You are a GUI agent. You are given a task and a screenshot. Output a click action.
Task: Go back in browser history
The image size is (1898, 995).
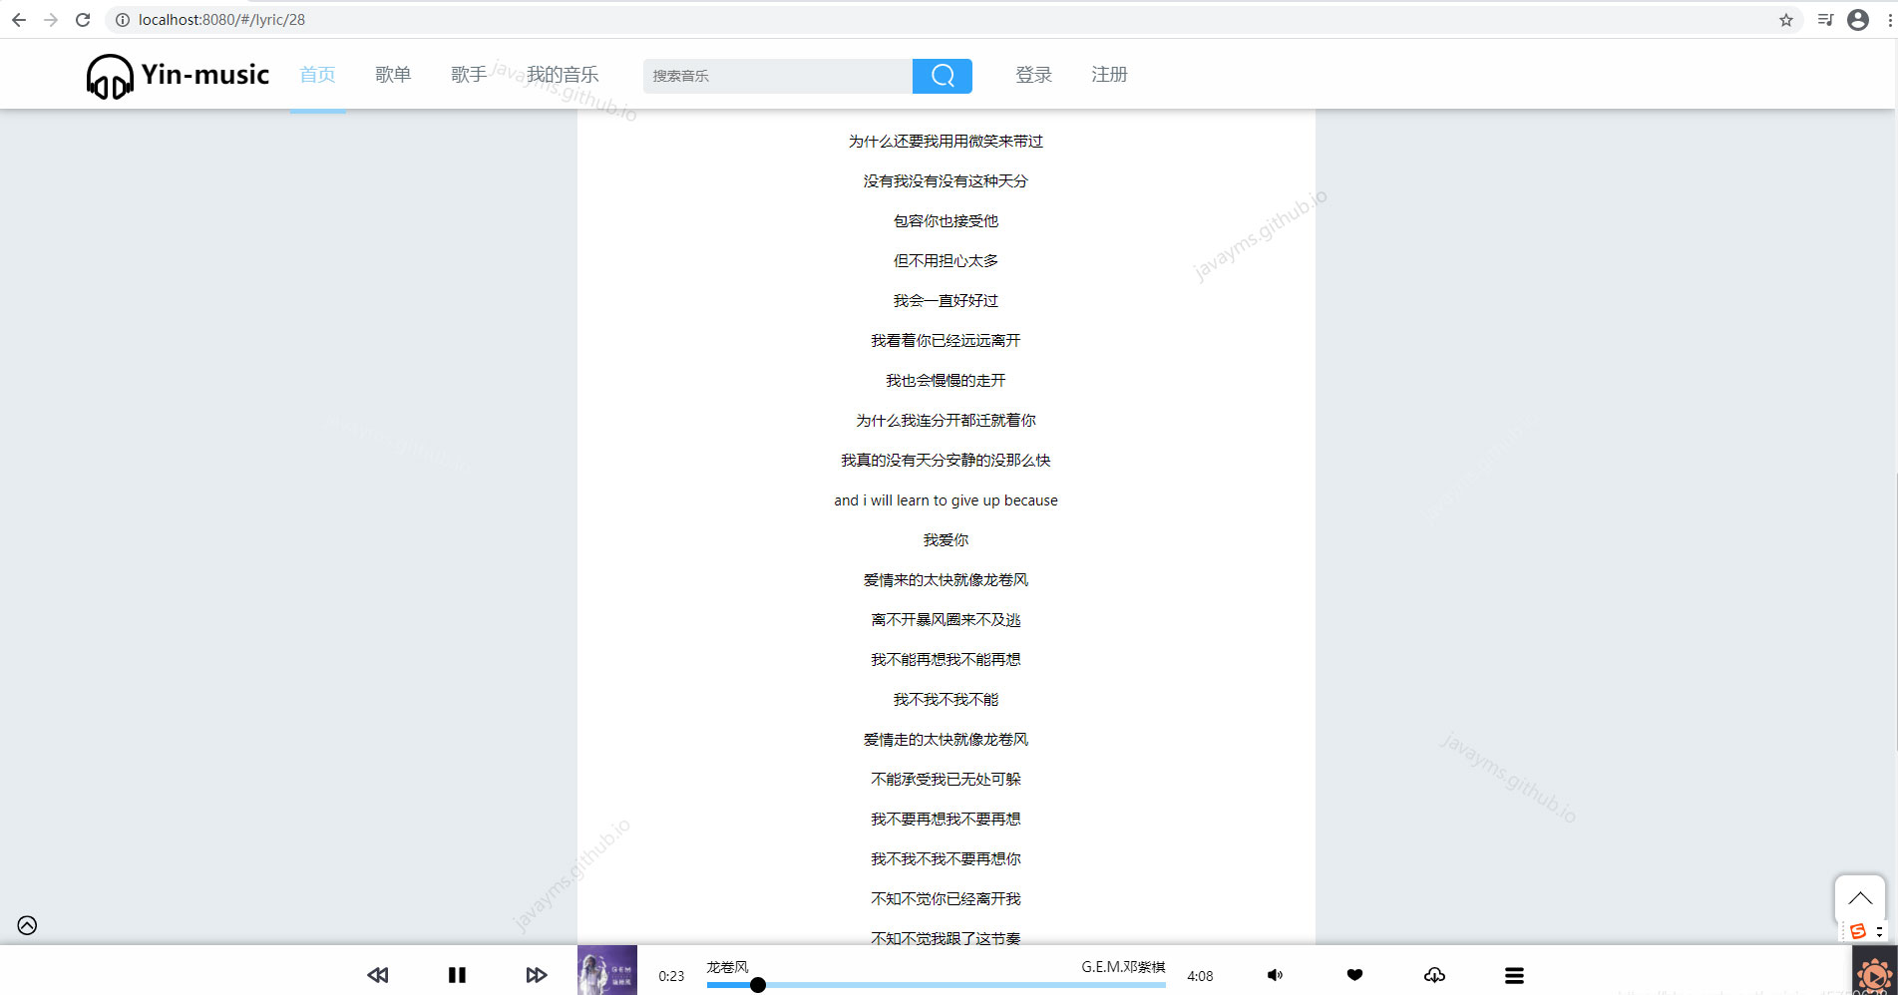click(19, 19)
